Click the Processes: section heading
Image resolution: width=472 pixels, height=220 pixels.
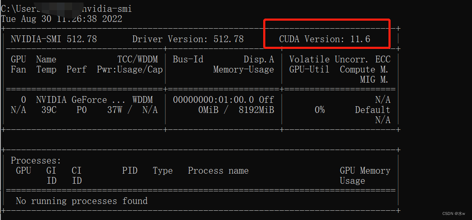[x=36, y=161]
